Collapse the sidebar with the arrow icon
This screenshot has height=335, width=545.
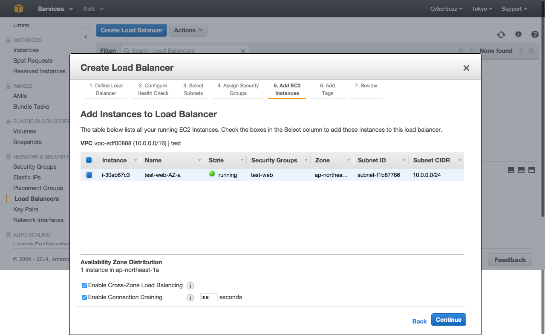[85, 37]
